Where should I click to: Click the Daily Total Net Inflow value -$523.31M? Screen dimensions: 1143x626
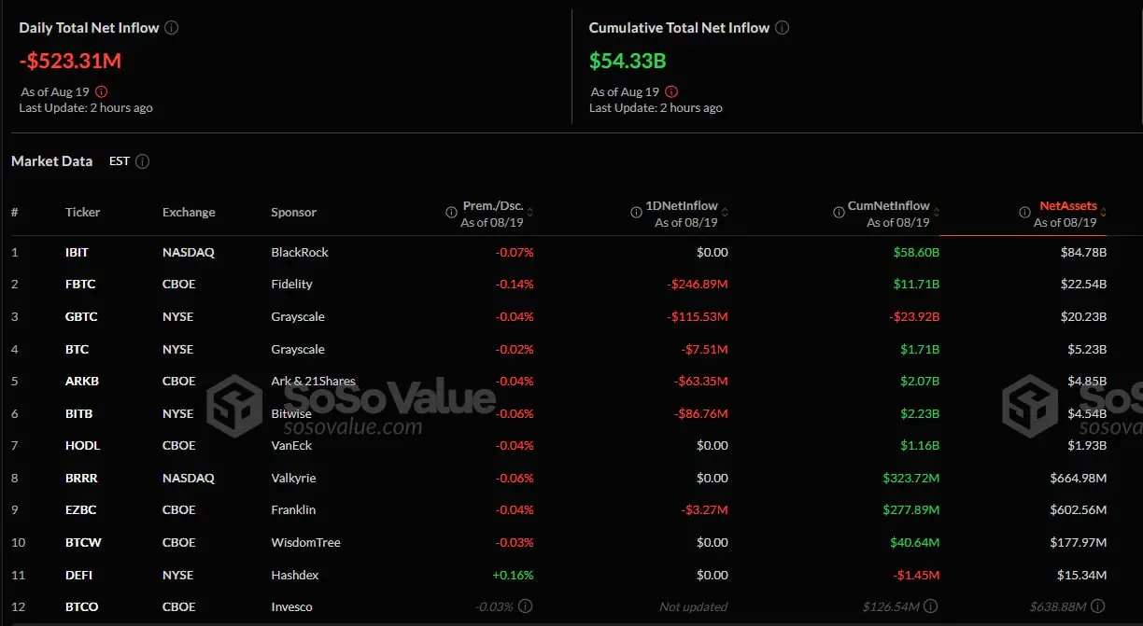(71, 62)
